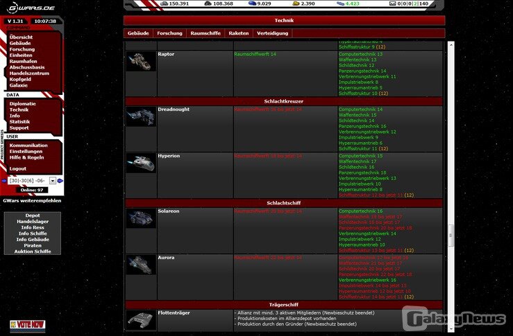Open Einheiten in the sidebar
Screen dimensions: 513x336
tap(21, 55)
